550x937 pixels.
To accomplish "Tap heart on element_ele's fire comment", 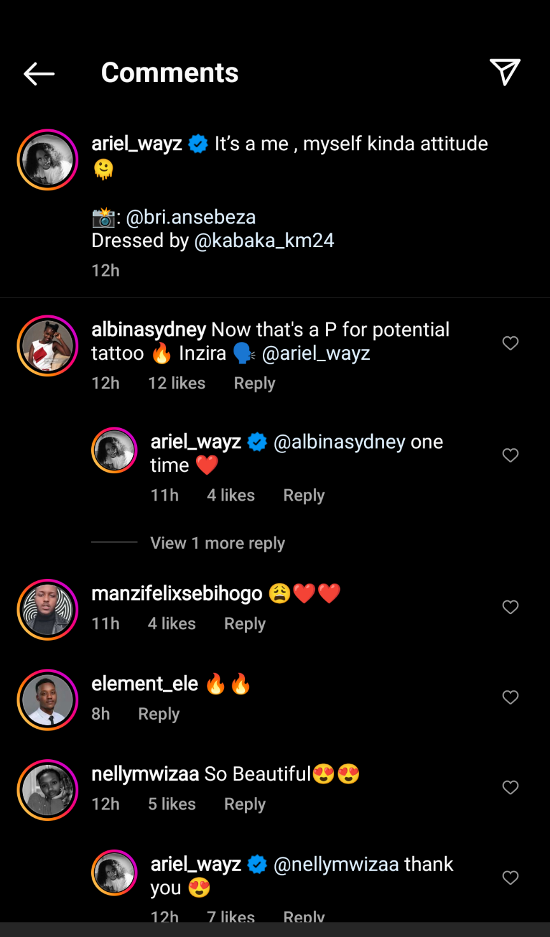I will pyautogui.click(x=511, y=697).
